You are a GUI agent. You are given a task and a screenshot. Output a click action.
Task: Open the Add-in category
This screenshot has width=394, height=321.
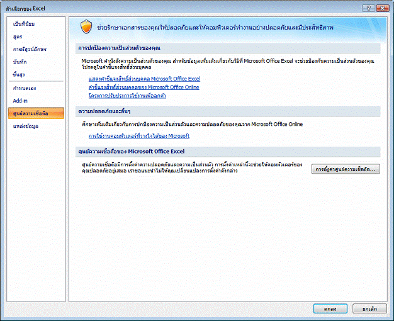20,101
